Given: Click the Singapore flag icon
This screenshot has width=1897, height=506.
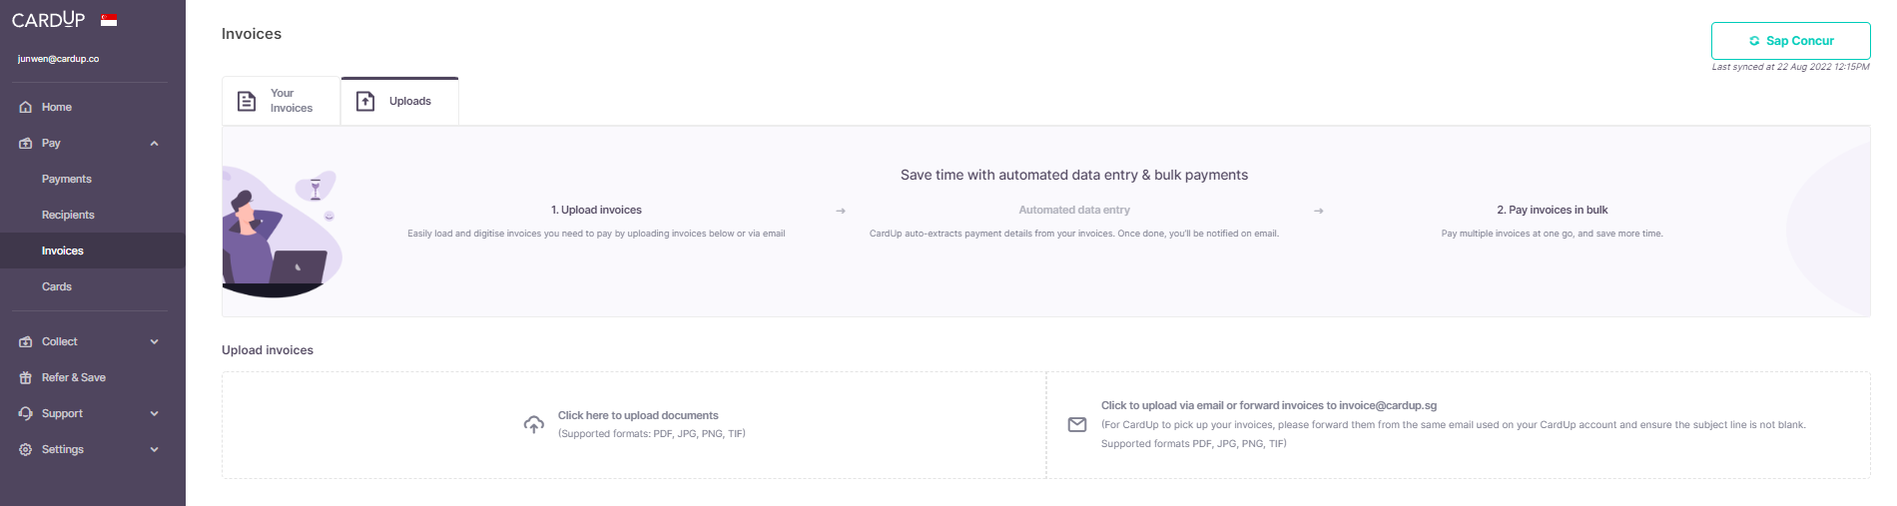Looking at the screenshot, I should pos(109,20).
